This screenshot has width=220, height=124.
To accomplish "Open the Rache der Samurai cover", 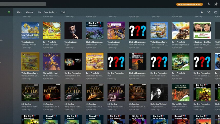I will click(202, 119).
